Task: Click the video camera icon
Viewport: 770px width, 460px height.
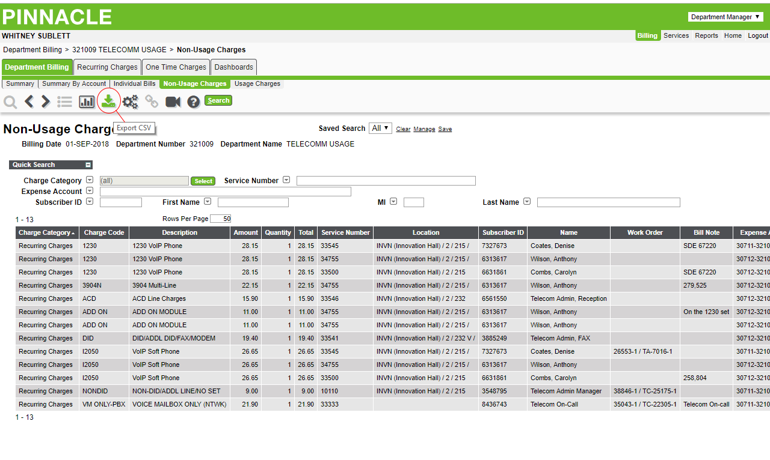Action: tap(173, 101)
